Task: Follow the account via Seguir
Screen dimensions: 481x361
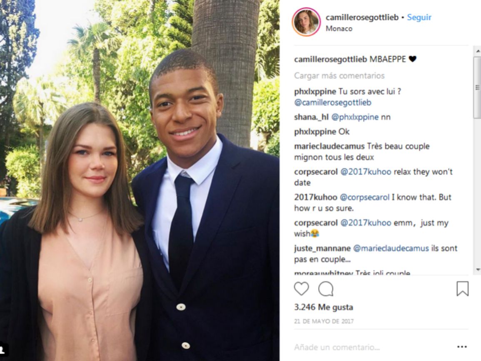Action: 419,17
